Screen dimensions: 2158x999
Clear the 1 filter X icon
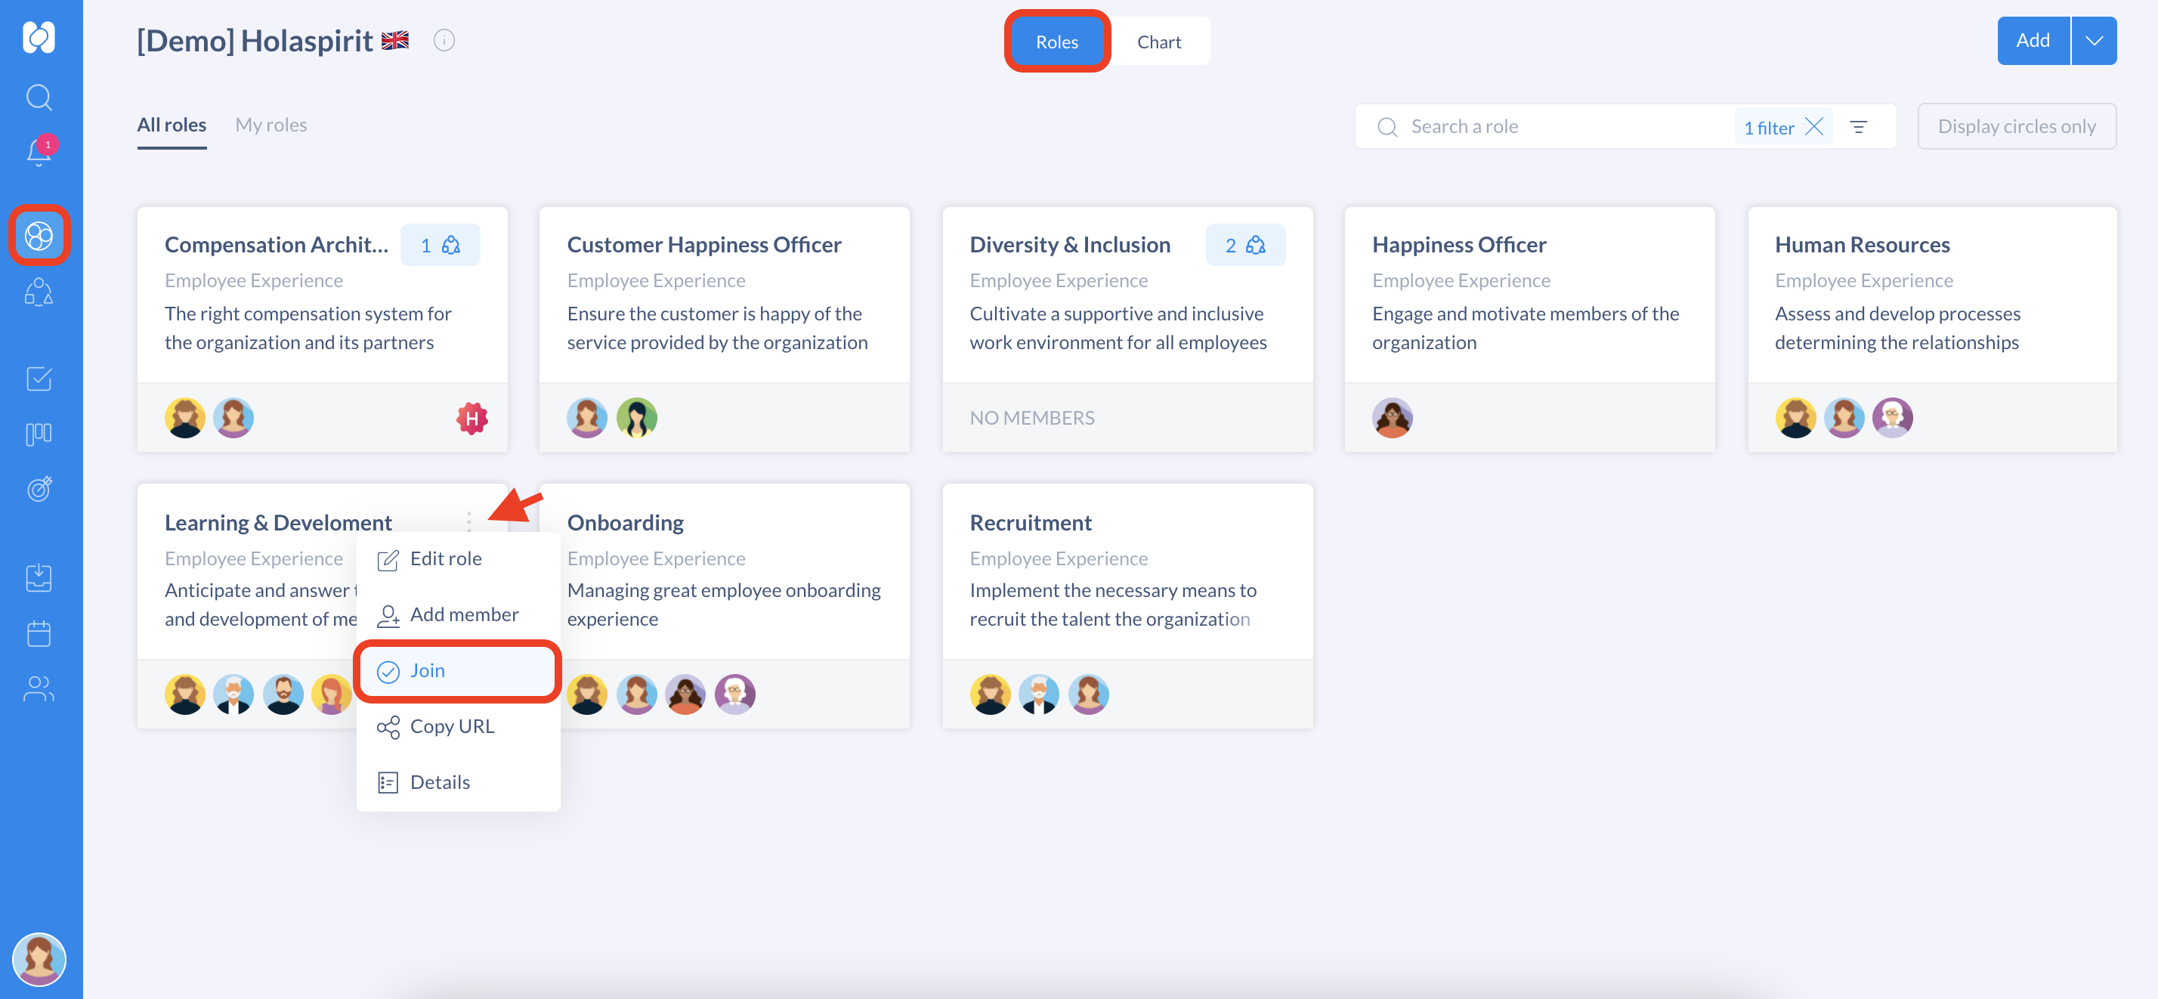tap(1813, 126)
